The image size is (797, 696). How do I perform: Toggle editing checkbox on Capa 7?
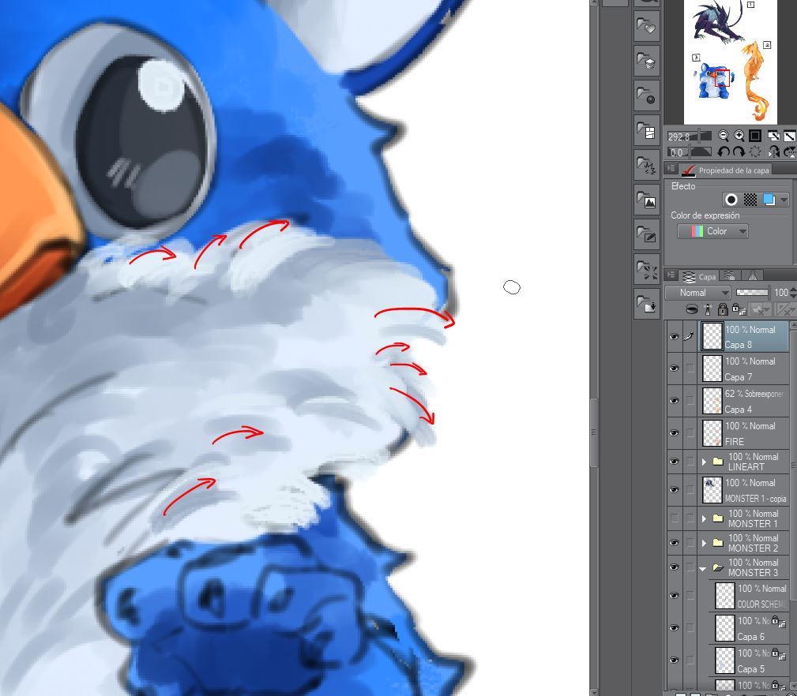click(x=690, y=369)
